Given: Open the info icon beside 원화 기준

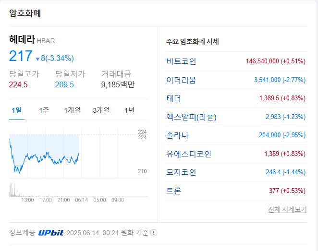Looking at the screenshot, I should tap(154, 233).
